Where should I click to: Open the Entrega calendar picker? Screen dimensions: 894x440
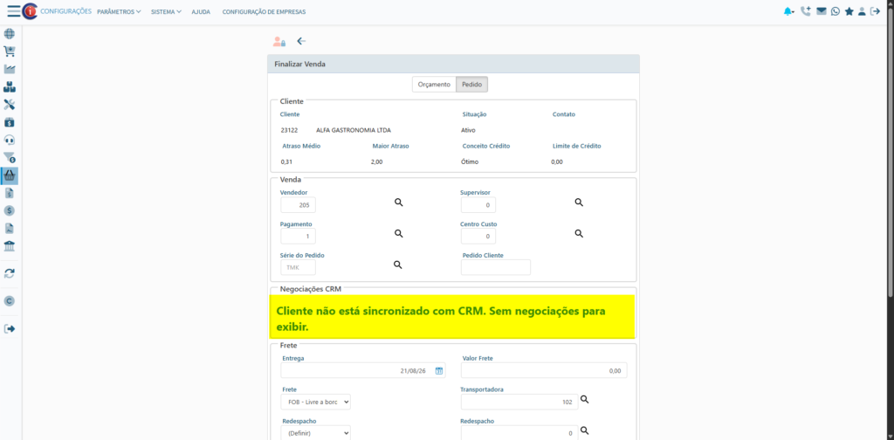439,371
